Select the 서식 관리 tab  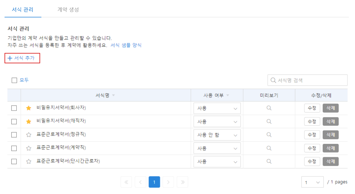tap(23, 9)
